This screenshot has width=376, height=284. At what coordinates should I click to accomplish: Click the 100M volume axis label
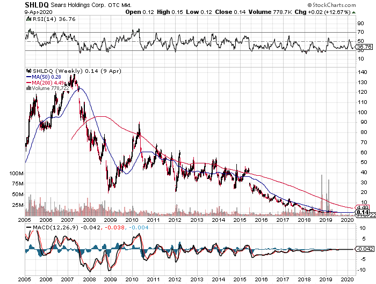click(16, 173)
